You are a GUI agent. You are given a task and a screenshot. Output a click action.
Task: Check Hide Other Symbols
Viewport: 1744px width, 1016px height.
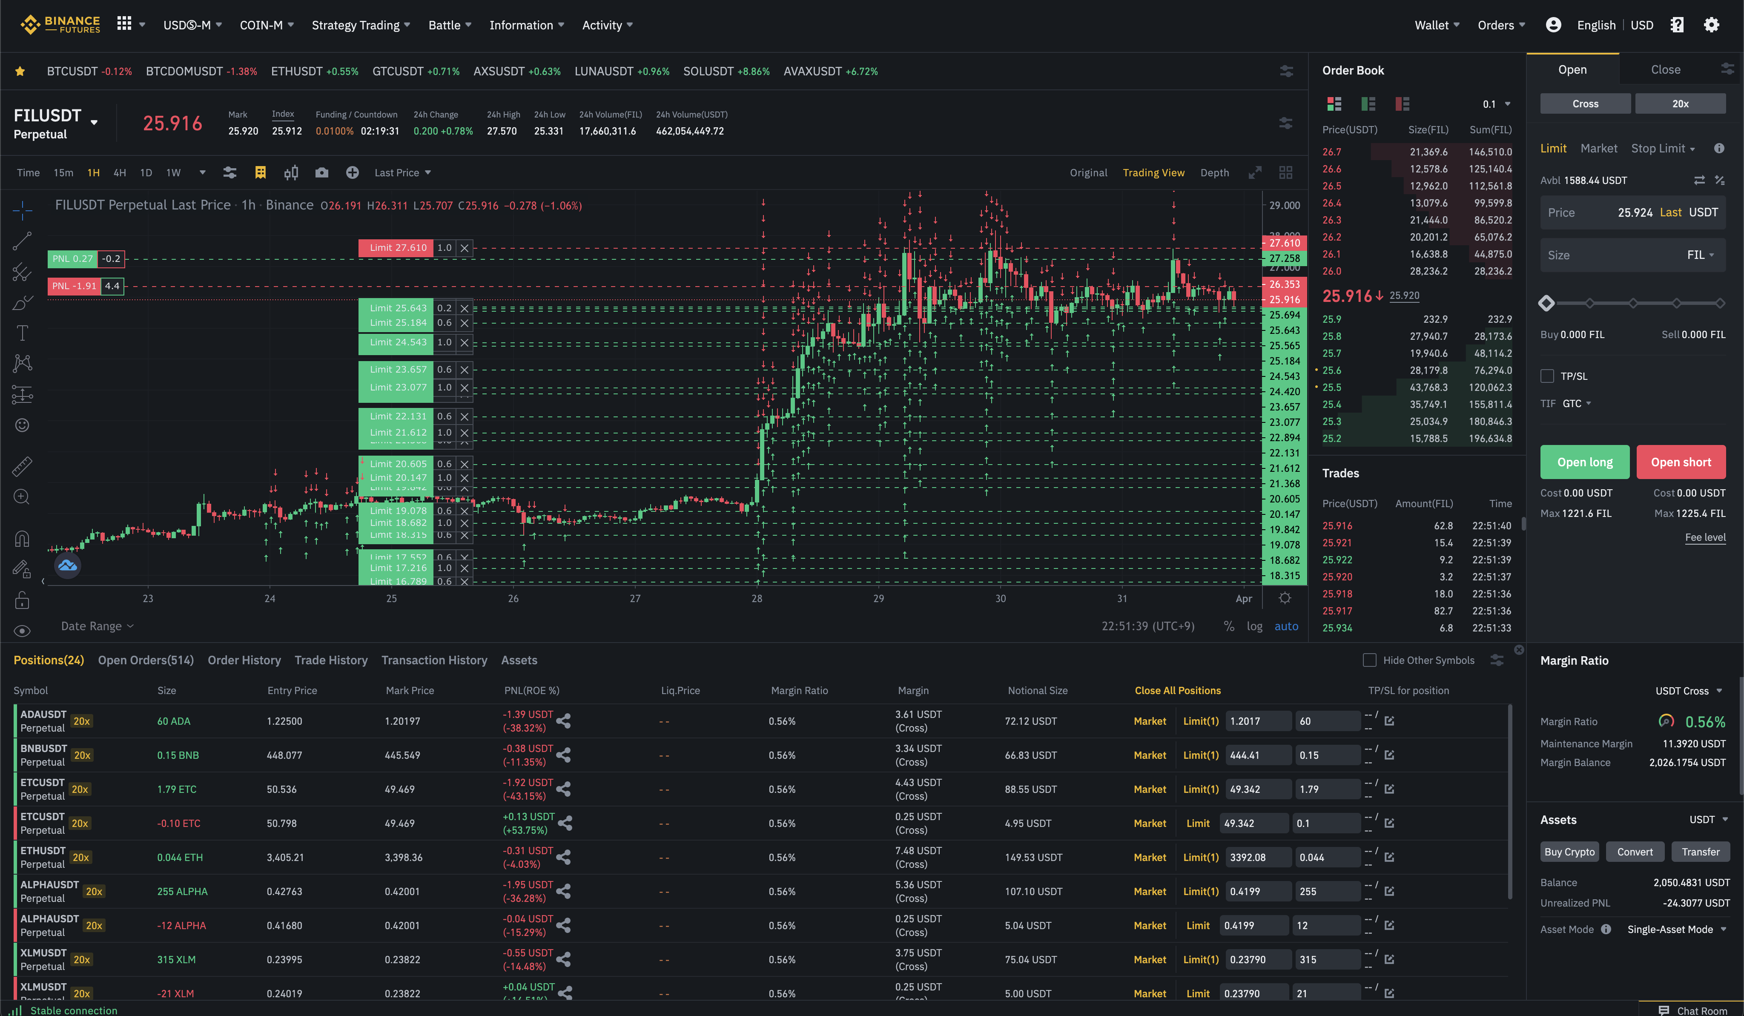[1369, 660]
